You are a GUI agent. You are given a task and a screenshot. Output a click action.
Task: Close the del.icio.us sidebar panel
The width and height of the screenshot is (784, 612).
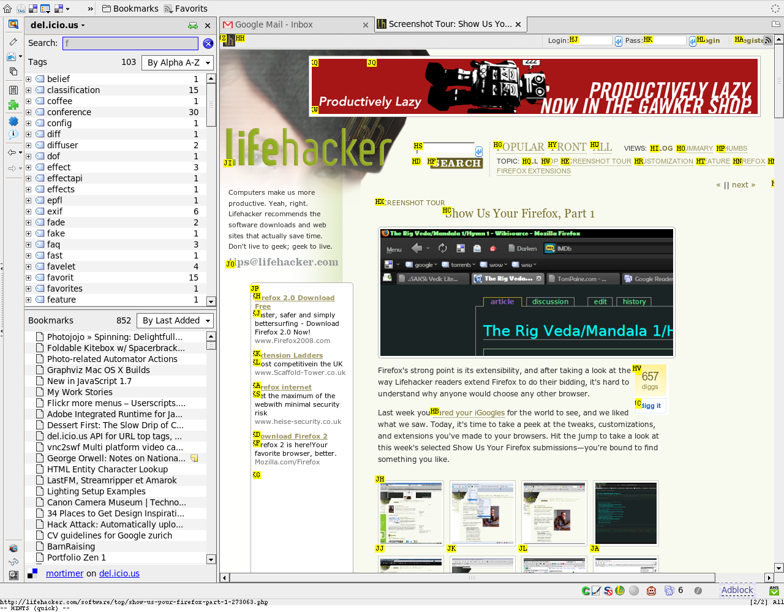click(208, 25)
